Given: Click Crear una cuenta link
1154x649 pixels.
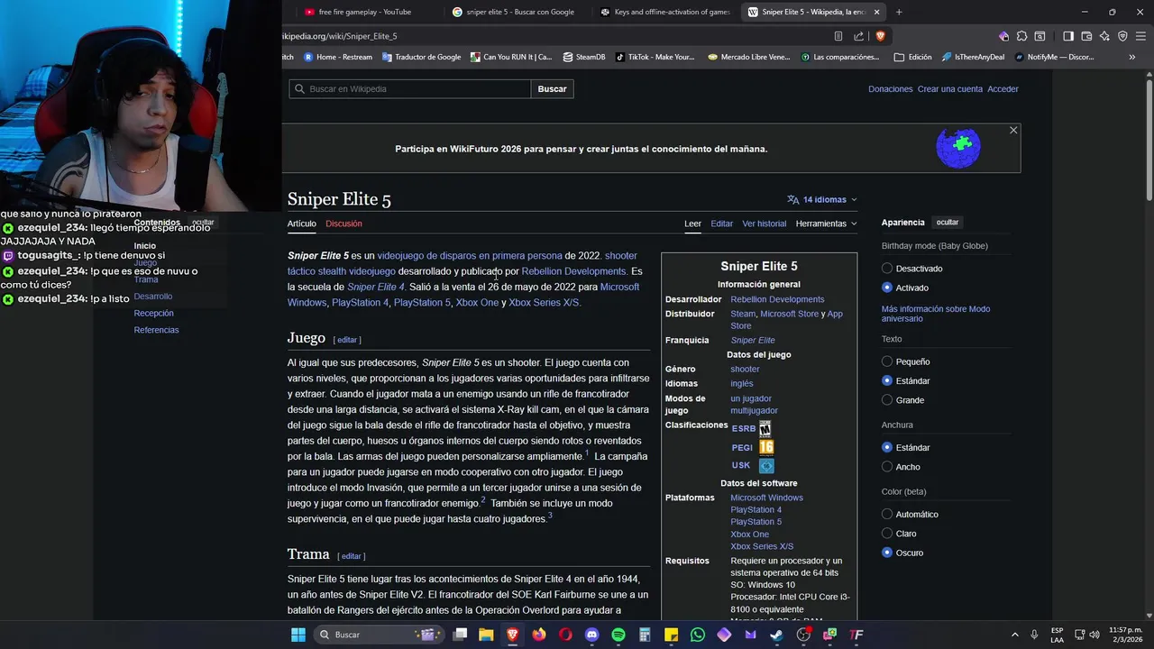Looking at the screenshot, I should tap(950, 89).
